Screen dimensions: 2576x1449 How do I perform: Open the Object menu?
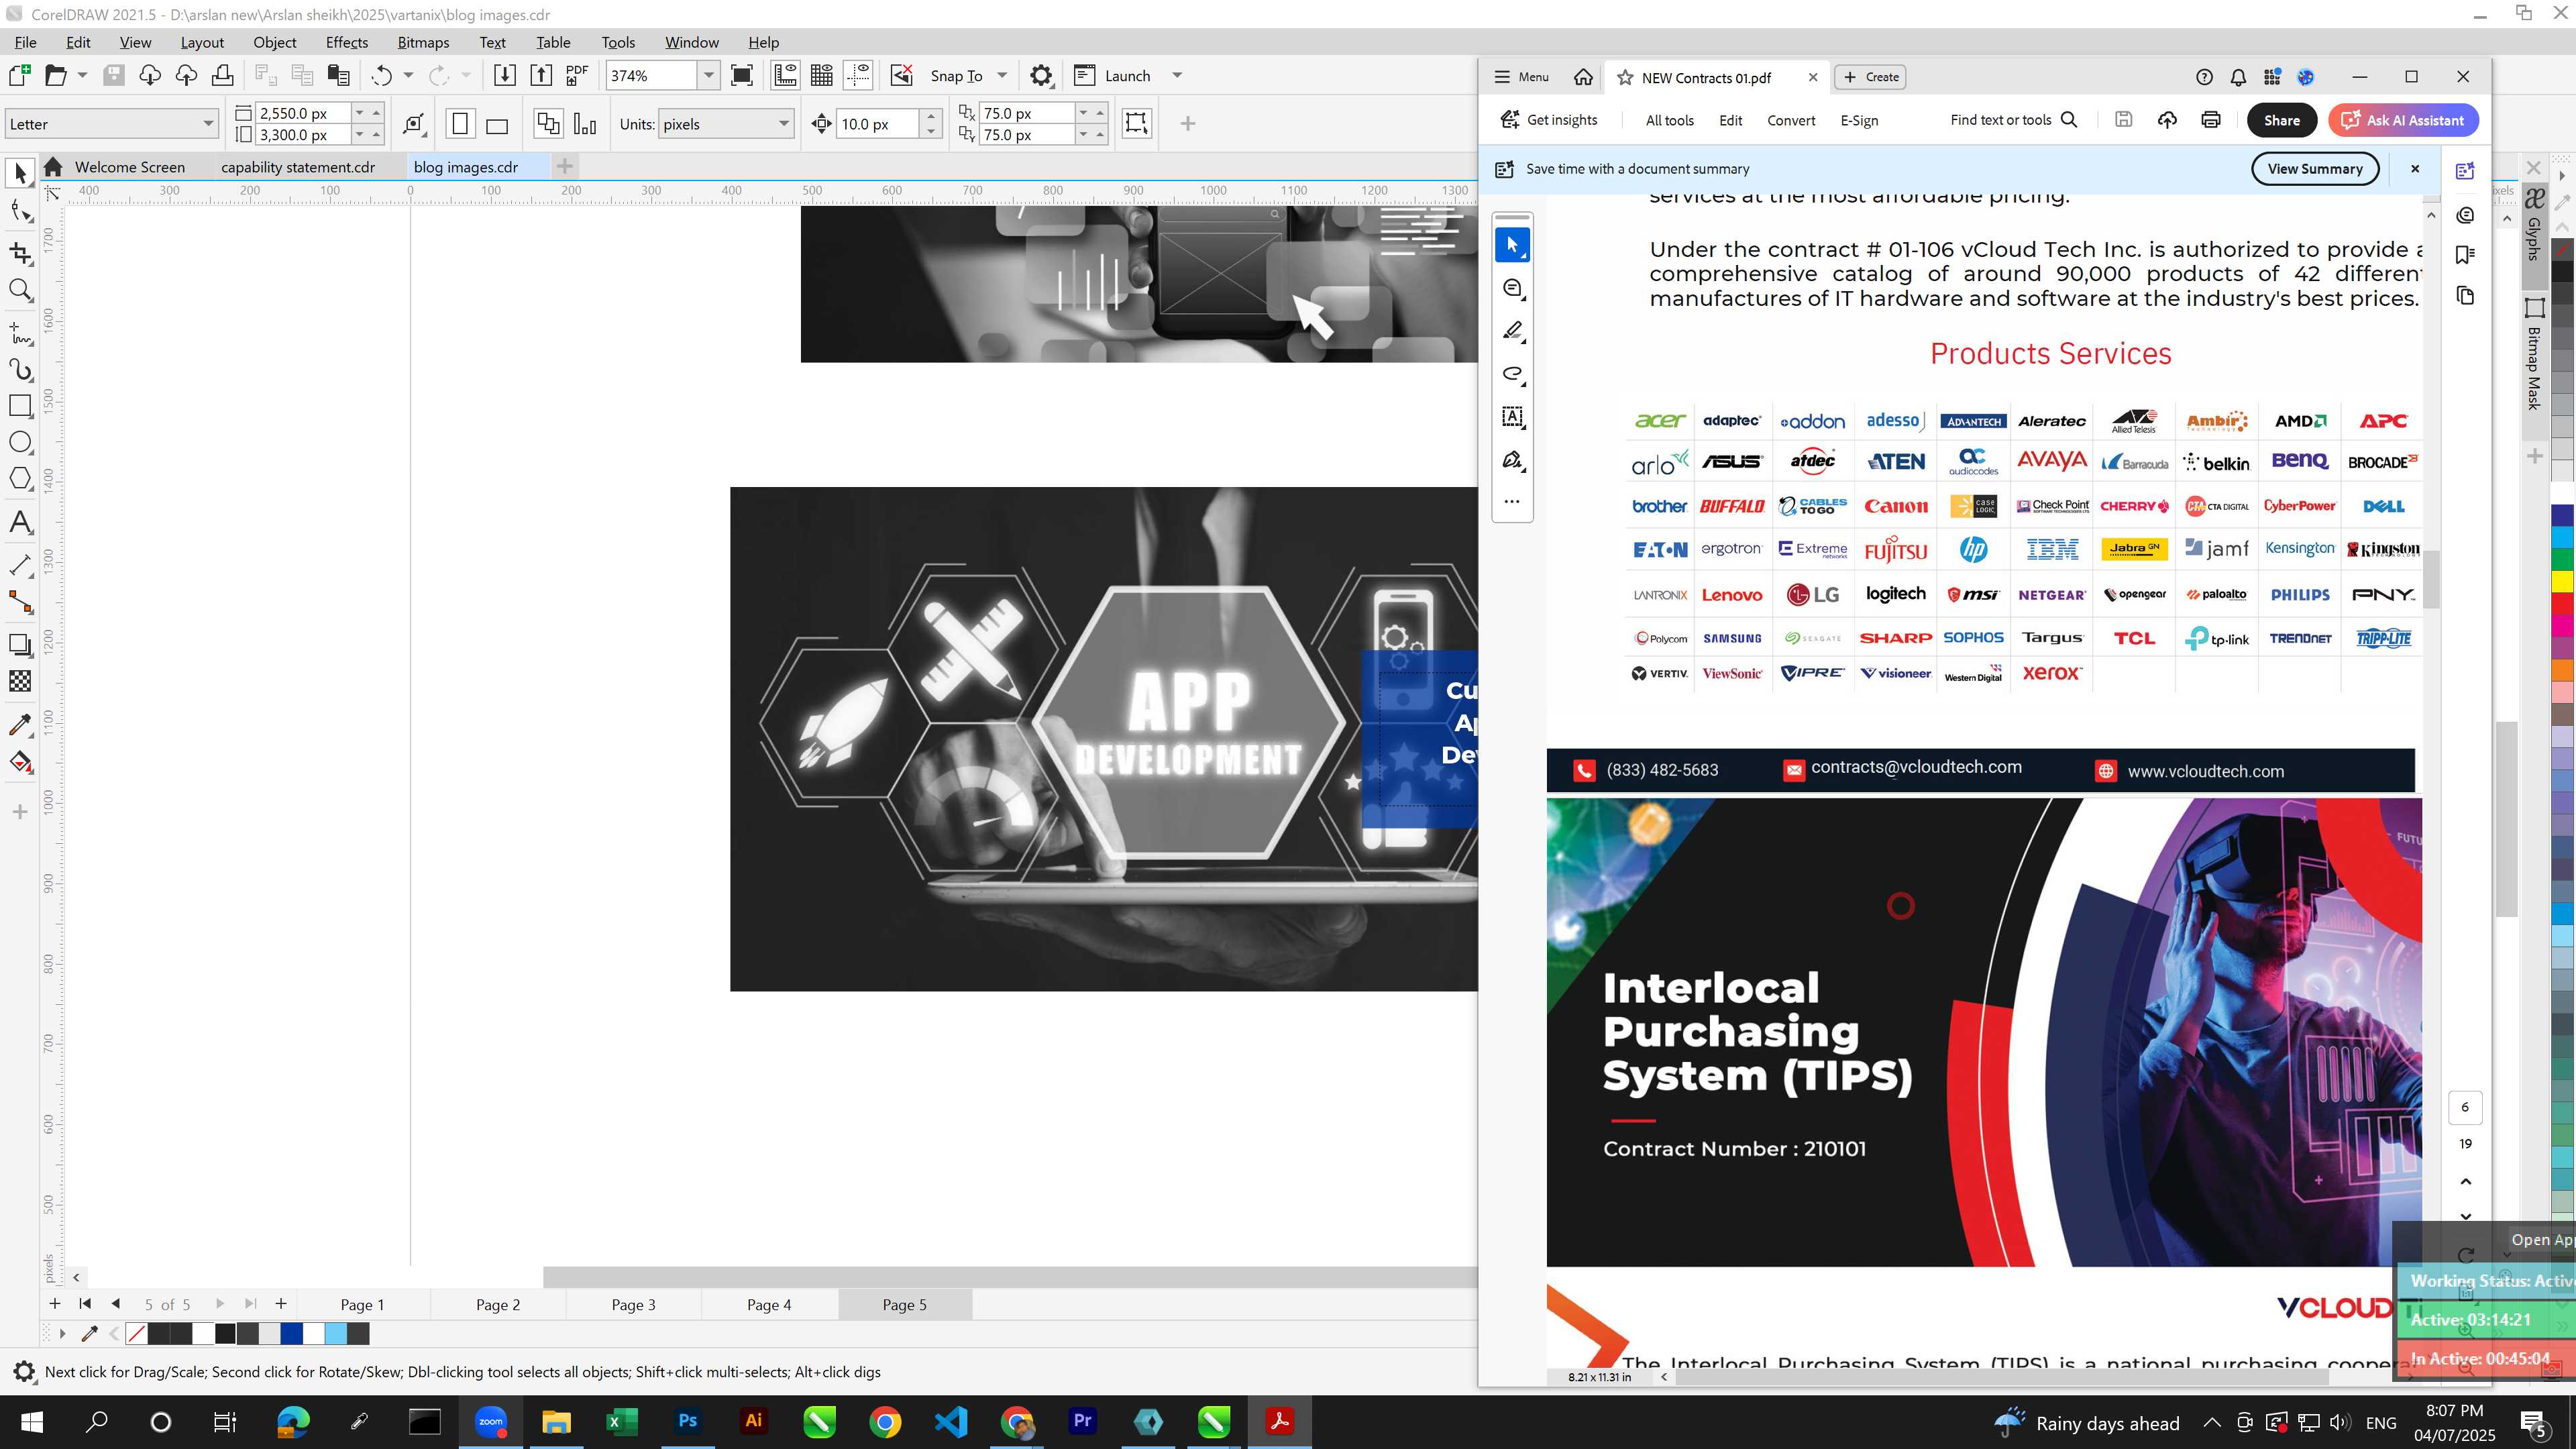pos(275,42)
